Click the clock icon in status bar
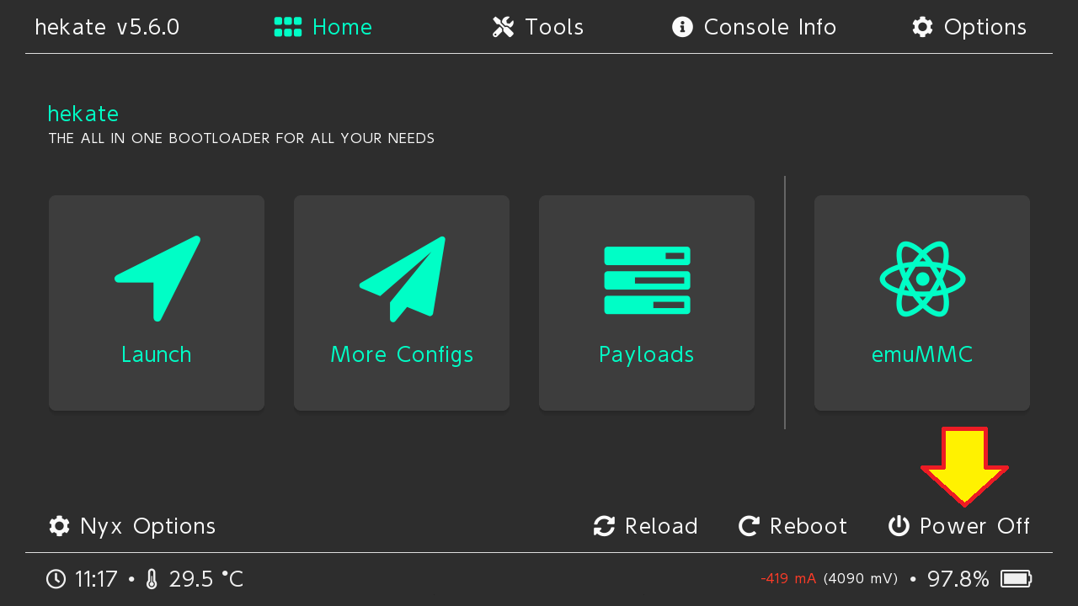The image size is (1078, 606). point(56,579)
